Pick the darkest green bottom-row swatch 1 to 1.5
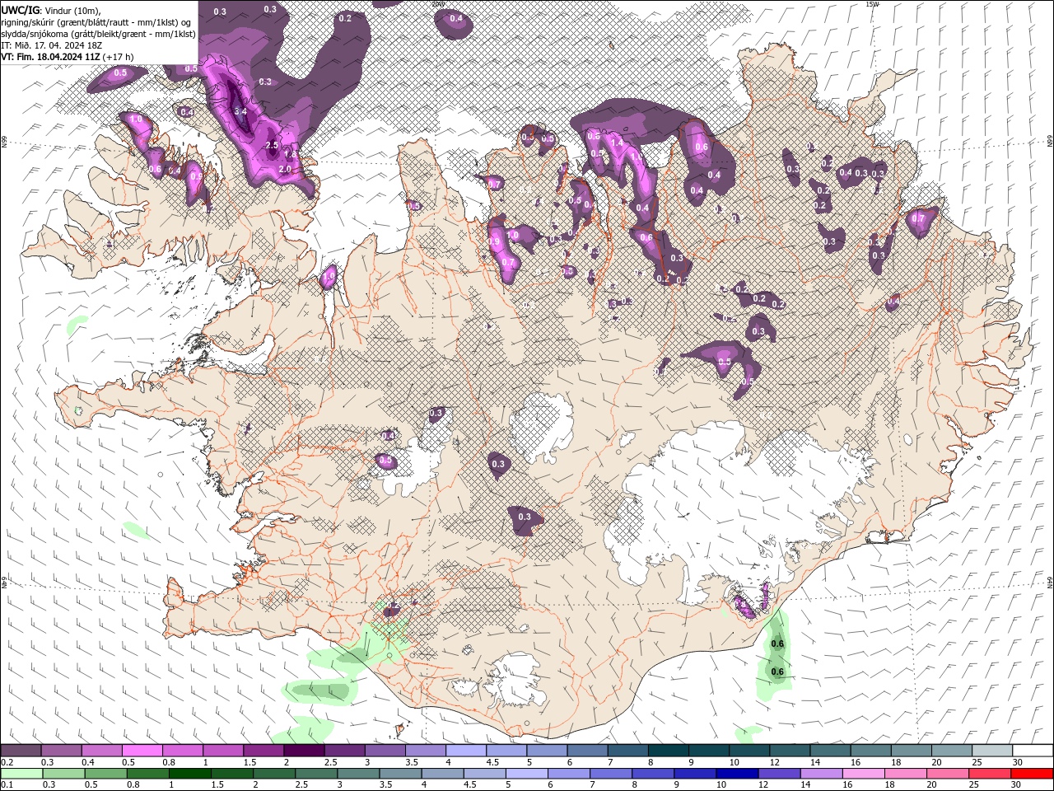 pyautogui.click(x=191, y=774)
